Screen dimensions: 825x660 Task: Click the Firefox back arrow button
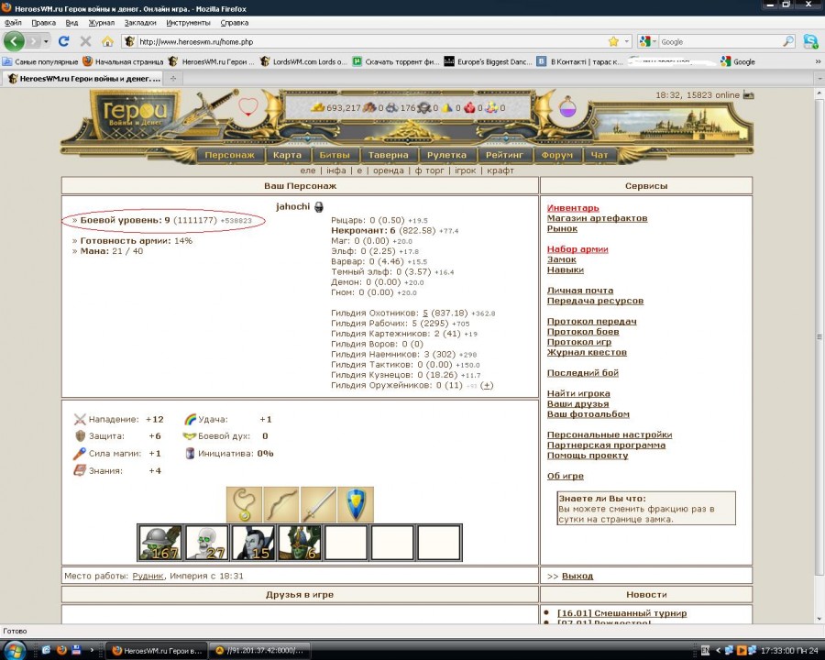click(14, 41)
